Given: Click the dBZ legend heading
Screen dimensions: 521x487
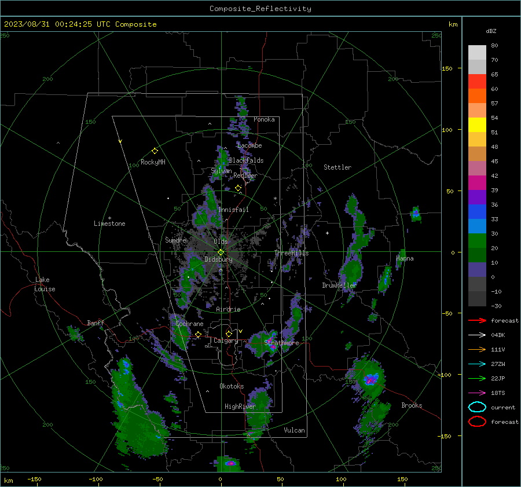Looking at the screenshot, I should point(491,31).
